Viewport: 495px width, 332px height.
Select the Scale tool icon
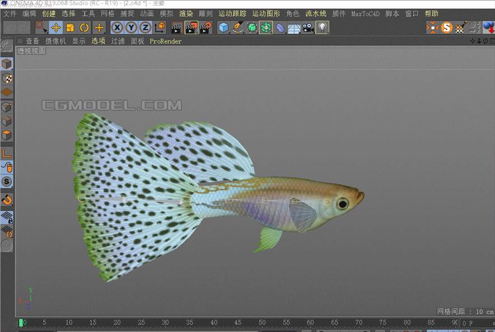[70, 27]
